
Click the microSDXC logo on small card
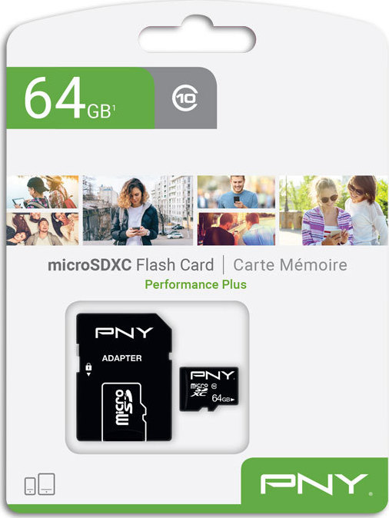point(199,390)
